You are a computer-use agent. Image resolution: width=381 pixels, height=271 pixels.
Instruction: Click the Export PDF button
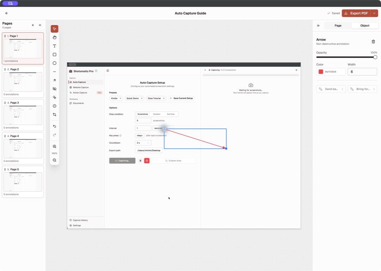pyautogui.click(x=356, y=13)
